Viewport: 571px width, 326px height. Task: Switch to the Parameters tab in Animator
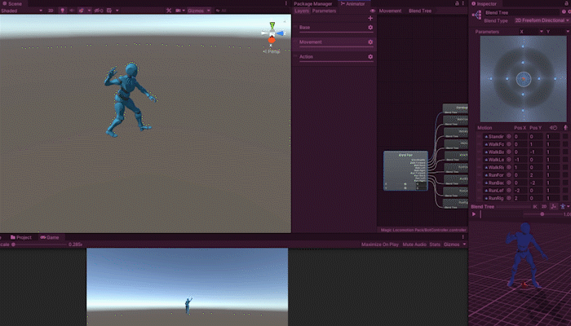(x=324, y=11)
